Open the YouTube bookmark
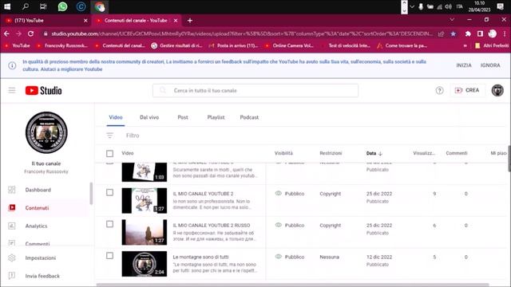The image size is (511, 287). point(18,45)
